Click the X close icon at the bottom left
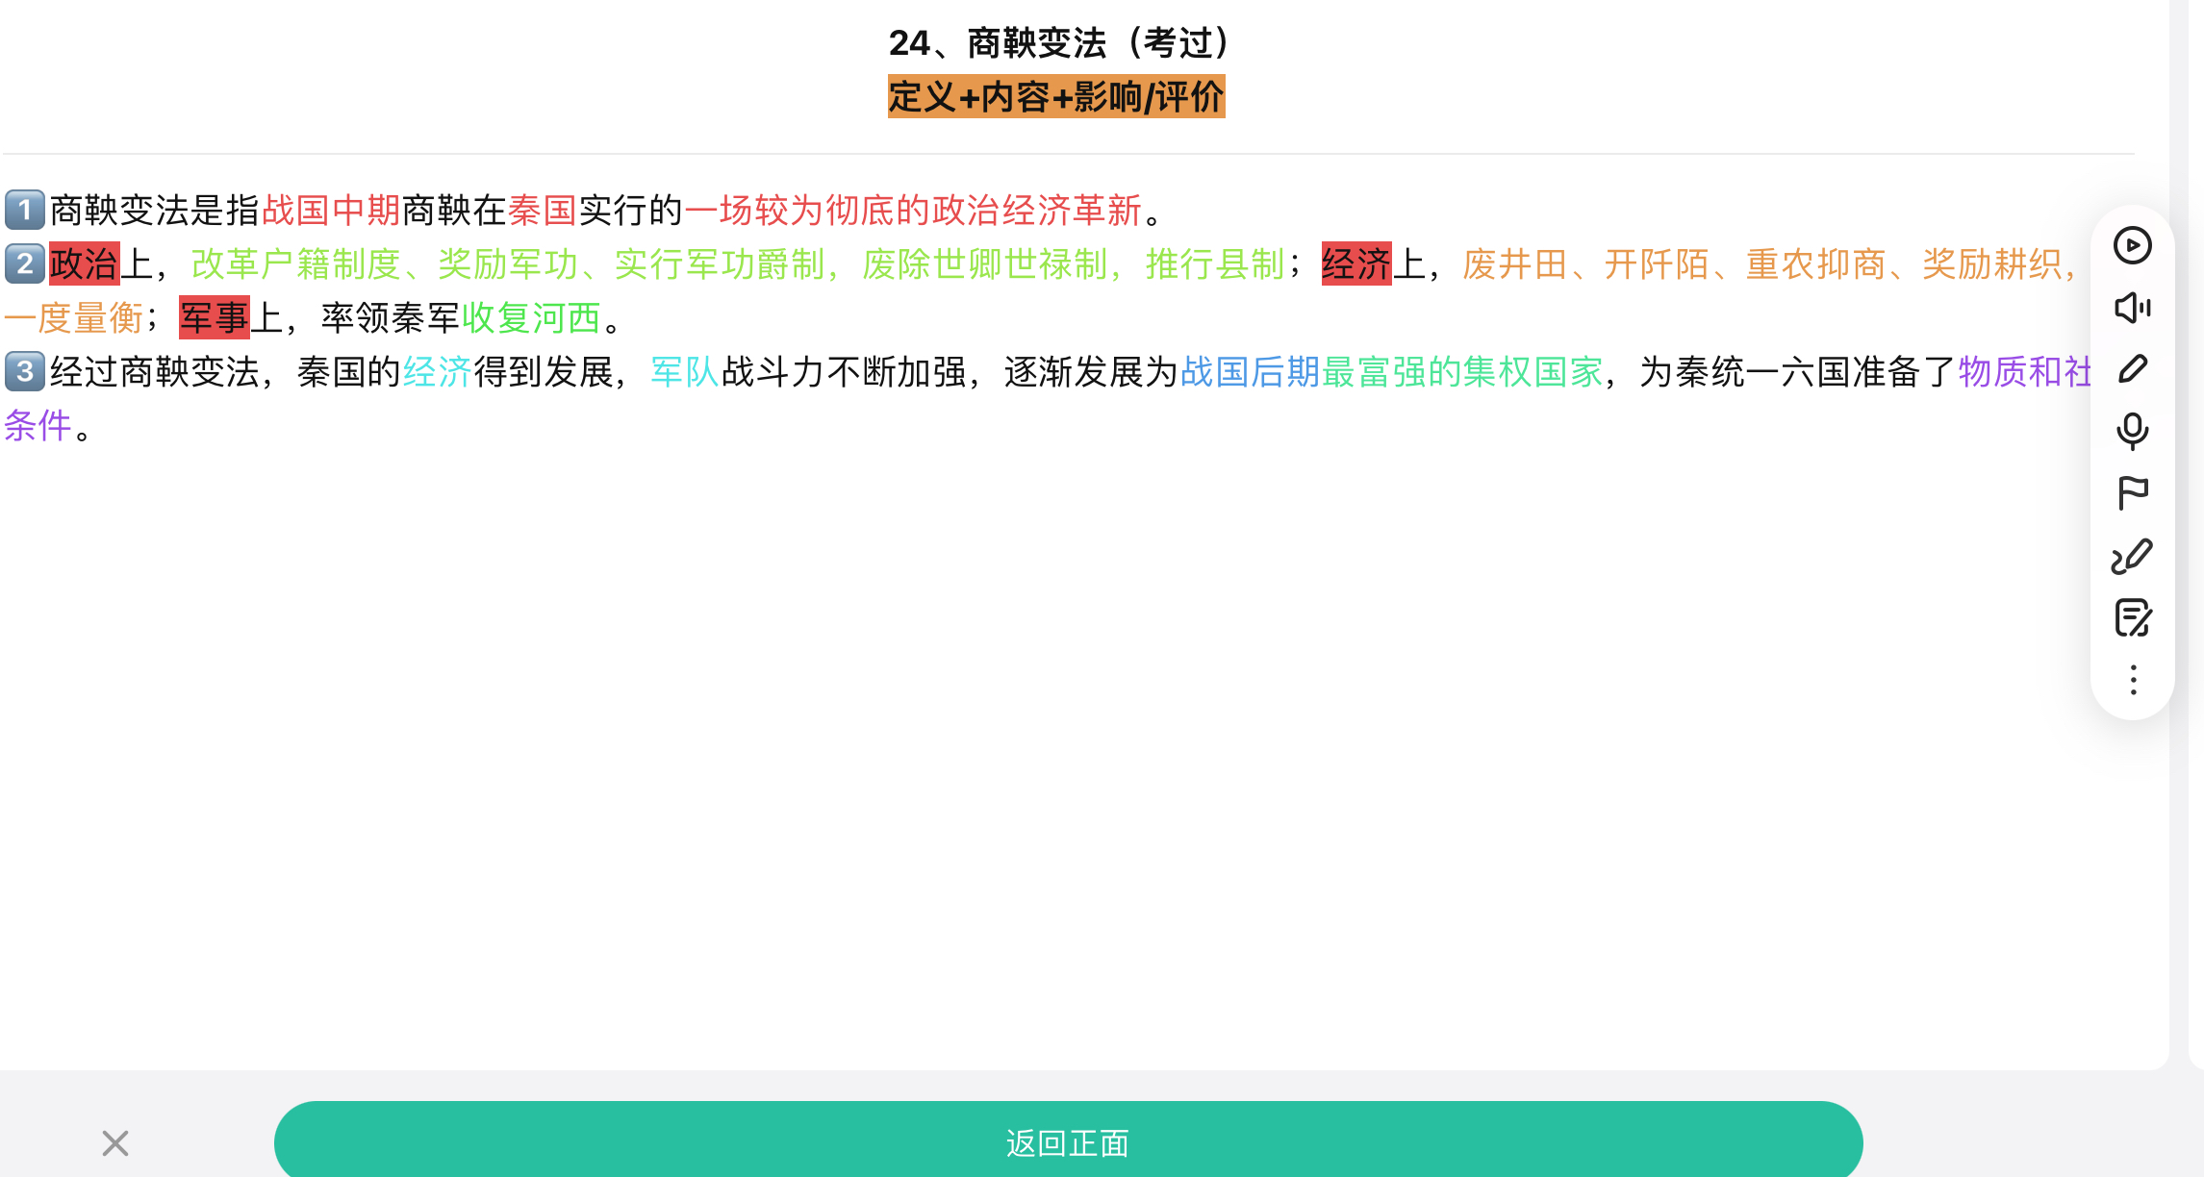 pos(115,1143)
